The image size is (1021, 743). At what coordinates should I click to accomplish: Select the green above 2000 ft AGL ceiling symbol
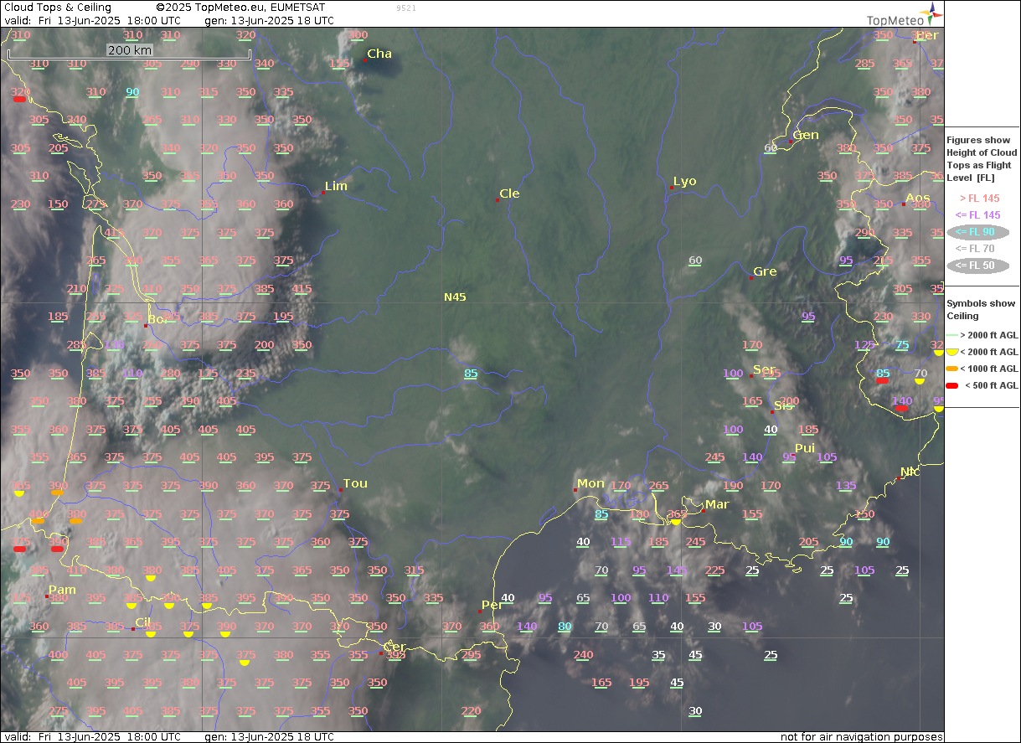tap(953, 335)
